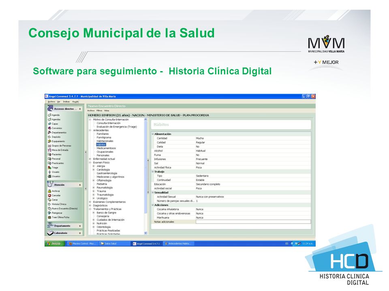Image resolution: width=389 pixels, height=291 pixels.
Task: Expand the Laboratorio panel
Action: [80, 233]
